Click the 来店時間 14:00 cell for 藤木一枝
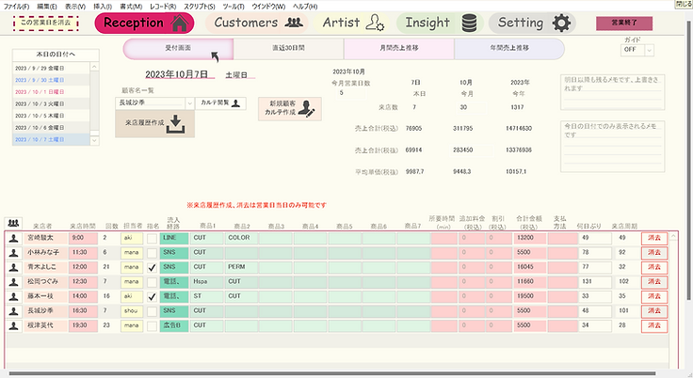 [x=83, y=297]
